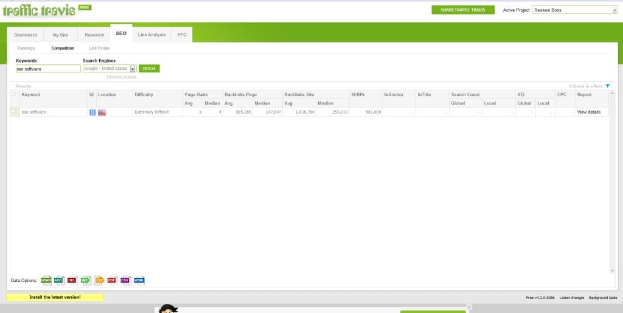Click the 253,010 median value
623x313 pixels.
(339, 112)
